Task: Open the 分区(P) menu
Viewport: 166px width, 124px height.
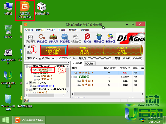Action: pos(51,30)
